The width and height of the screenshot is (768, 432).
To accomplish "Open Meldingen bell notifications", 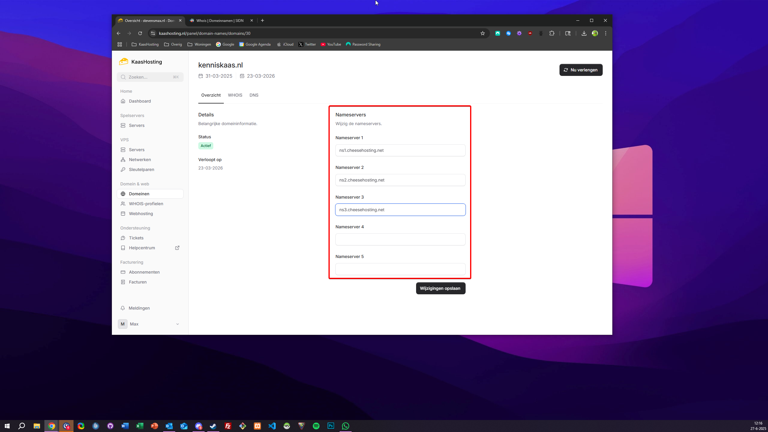I will 139,308.
